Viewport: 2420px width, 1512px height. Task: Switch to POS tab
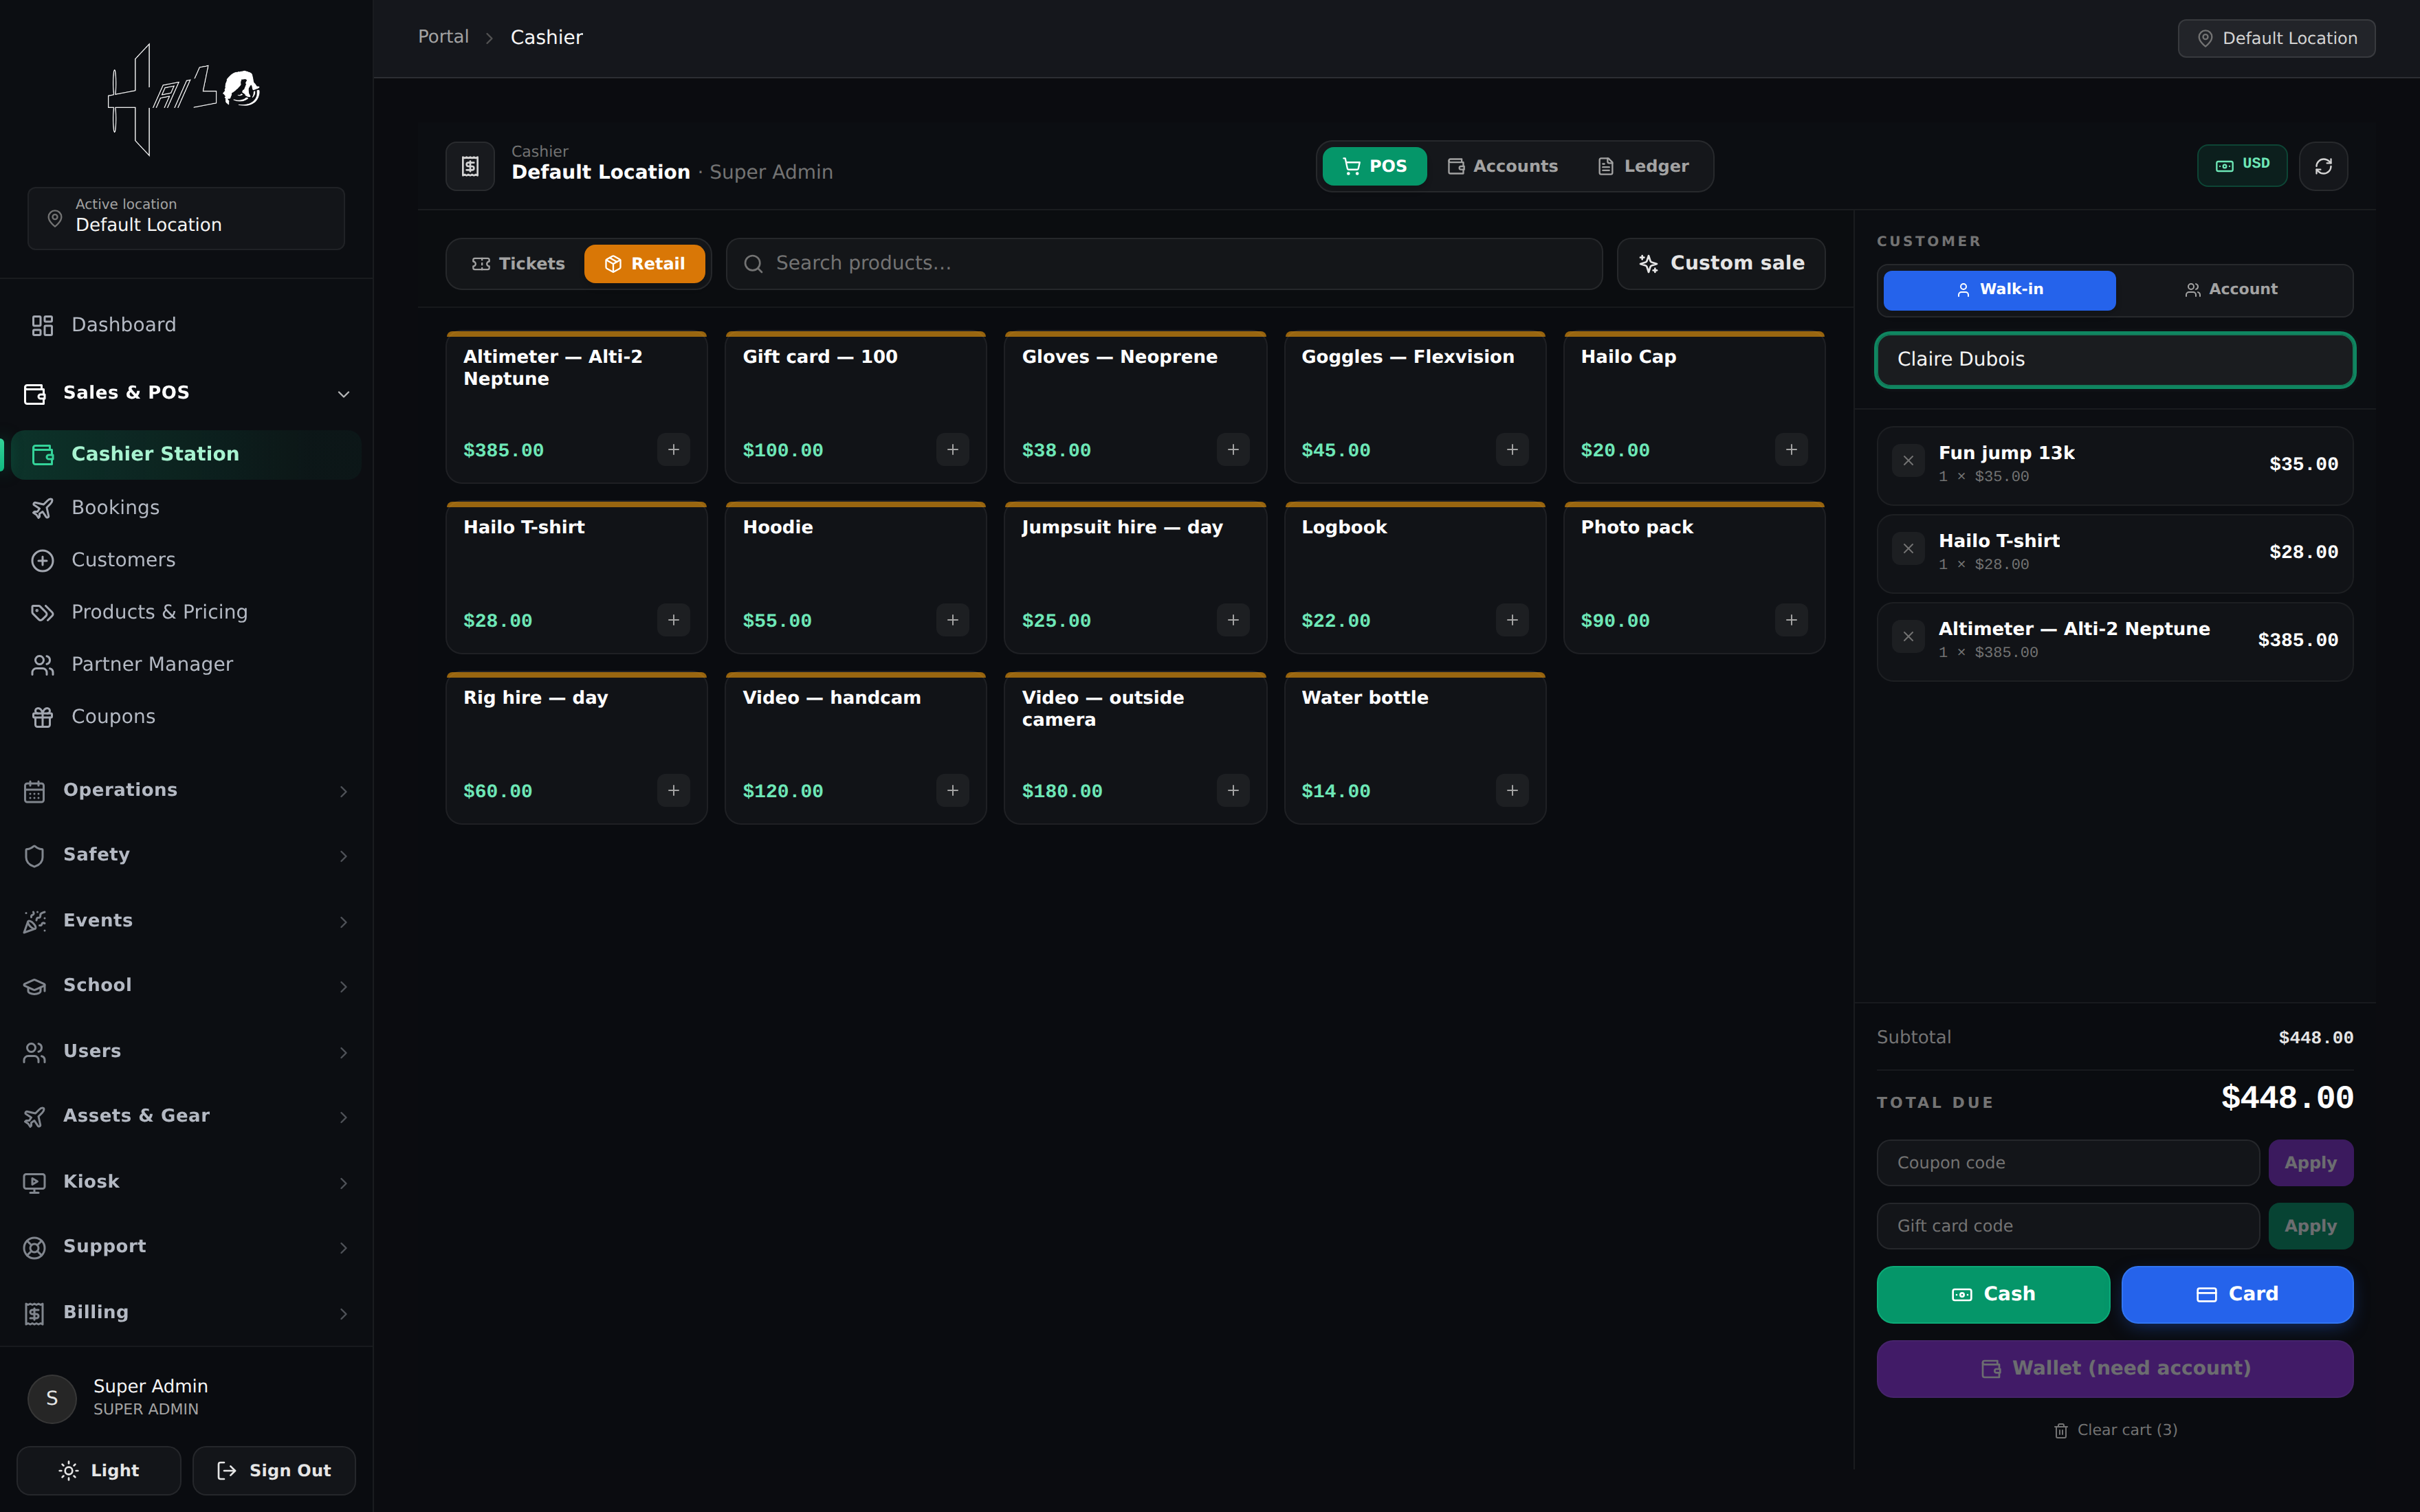1374,166
